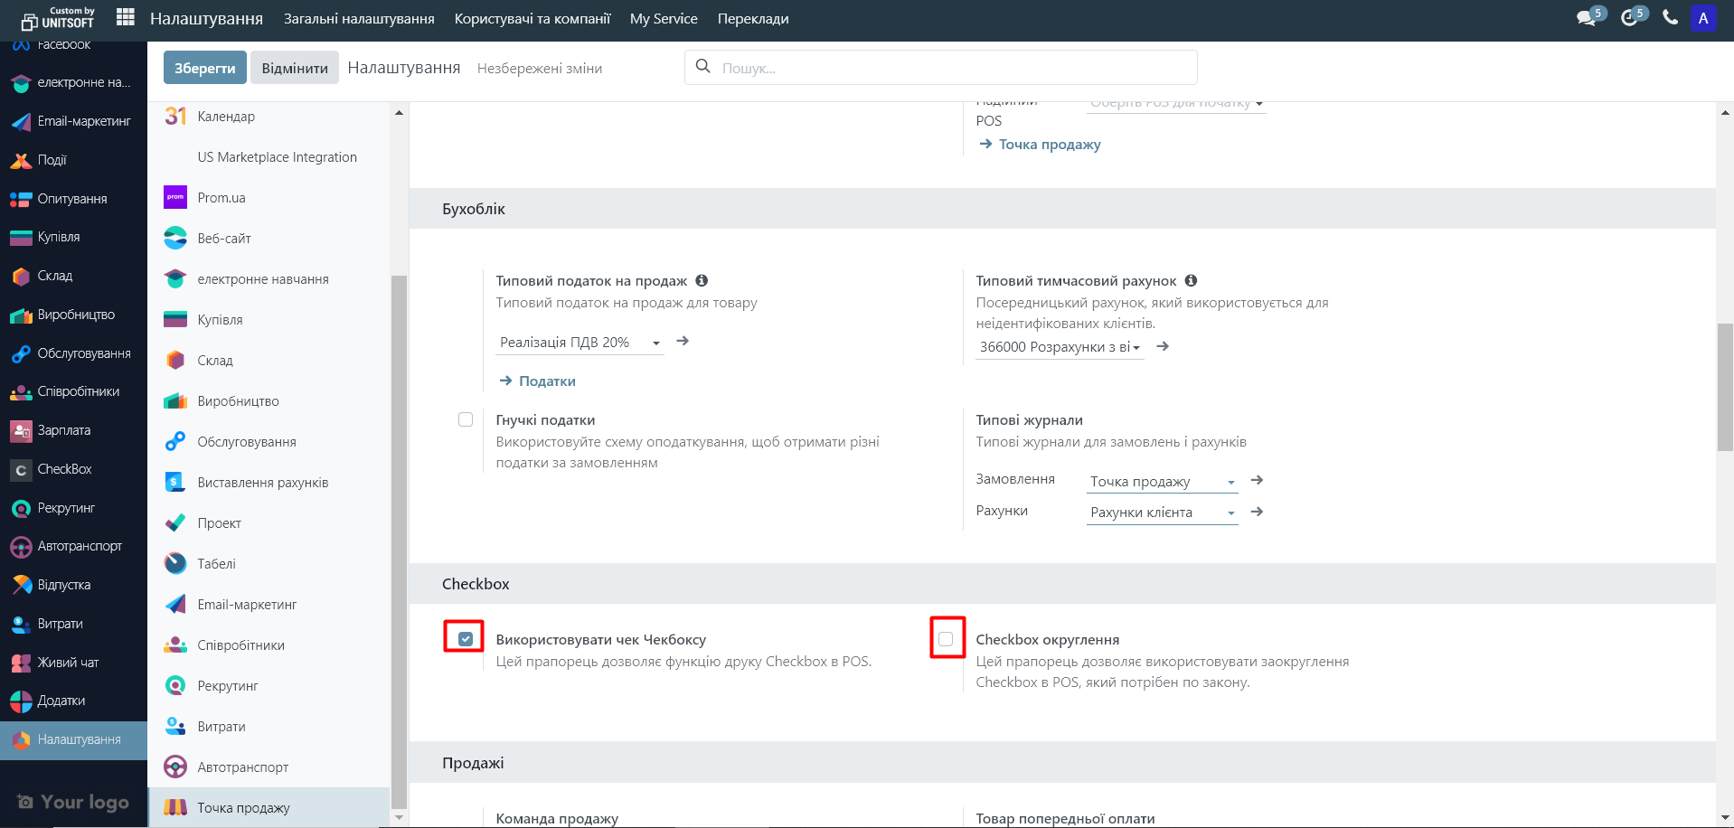1734x828 pixels.
Task: Open the user avatar A menu
Action: pyautogui.click(x=1702, y=18)
